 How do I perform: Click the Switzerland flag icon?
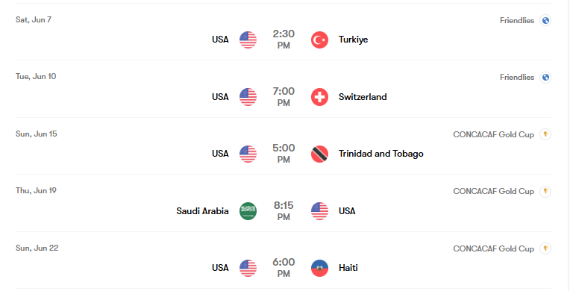point(319,97)
